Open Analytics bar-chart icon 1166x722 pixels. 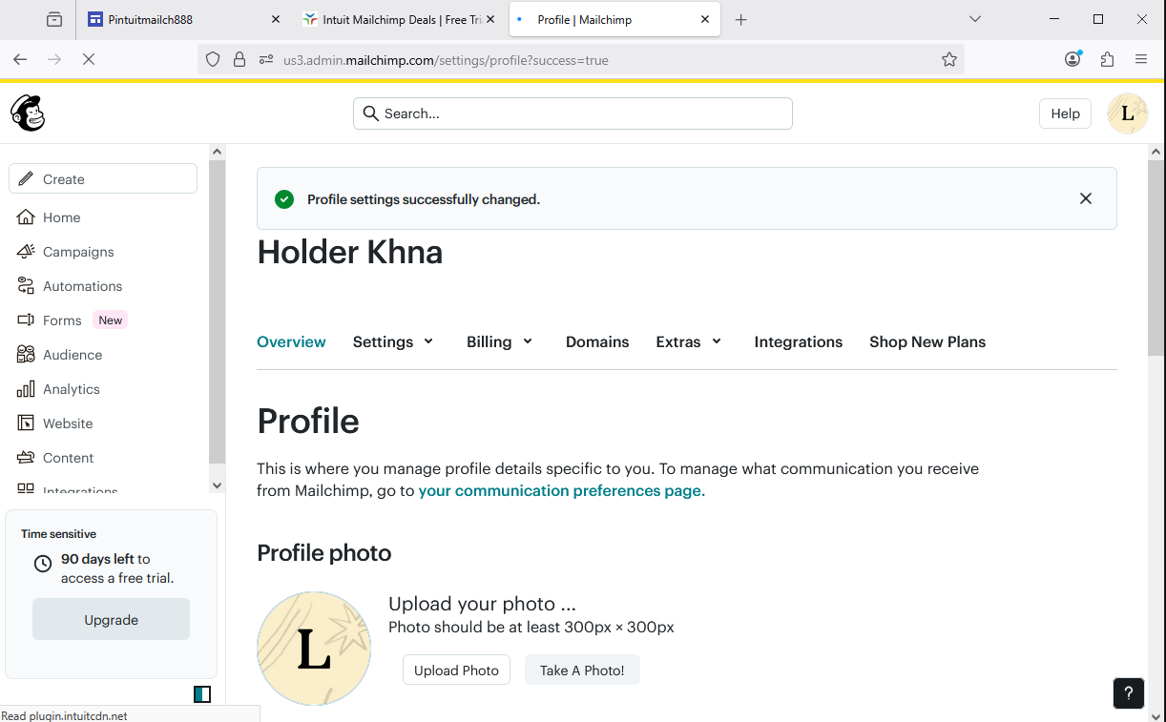26,389
